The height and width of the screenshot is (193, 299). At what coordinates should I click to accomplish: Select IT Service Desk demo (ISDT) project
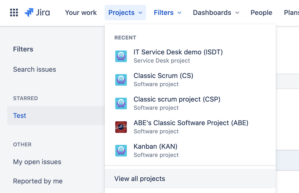coord(190,56)
